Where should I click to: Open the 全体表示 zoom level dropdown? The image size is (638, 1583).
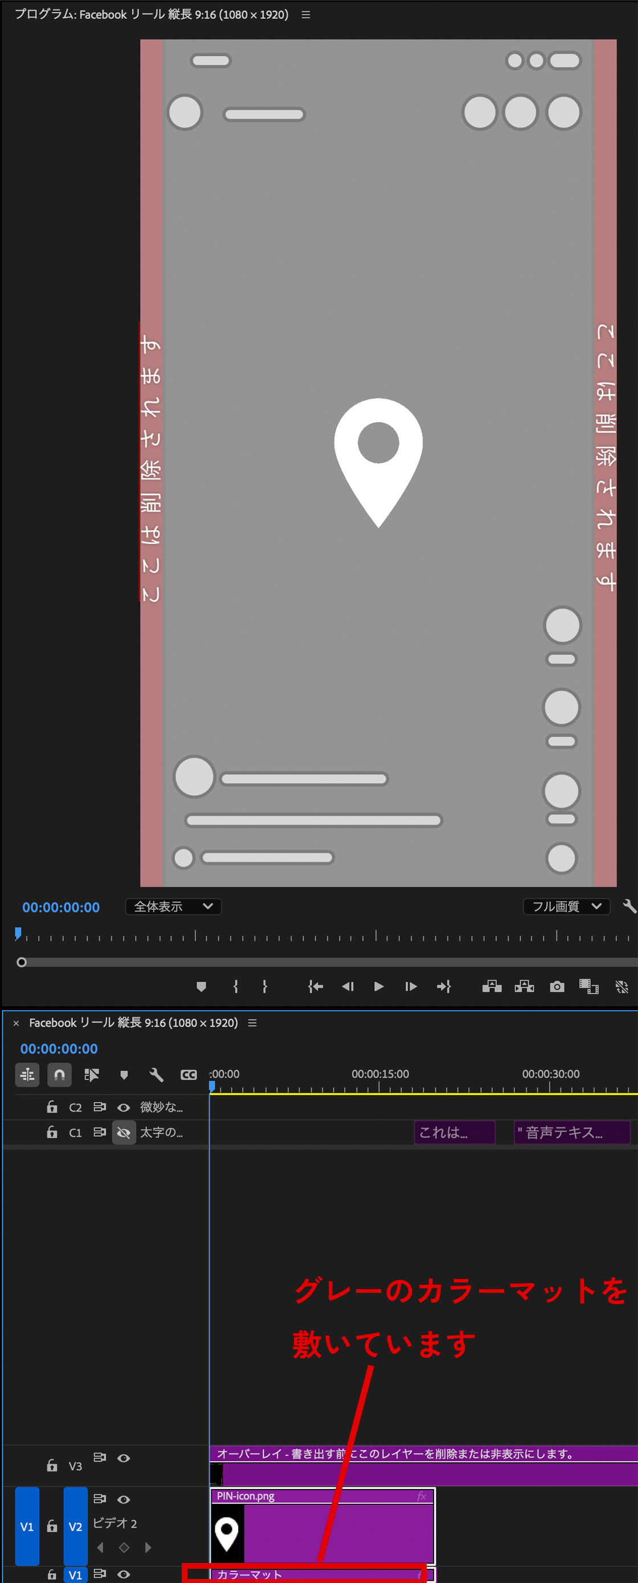coord(173,906)
